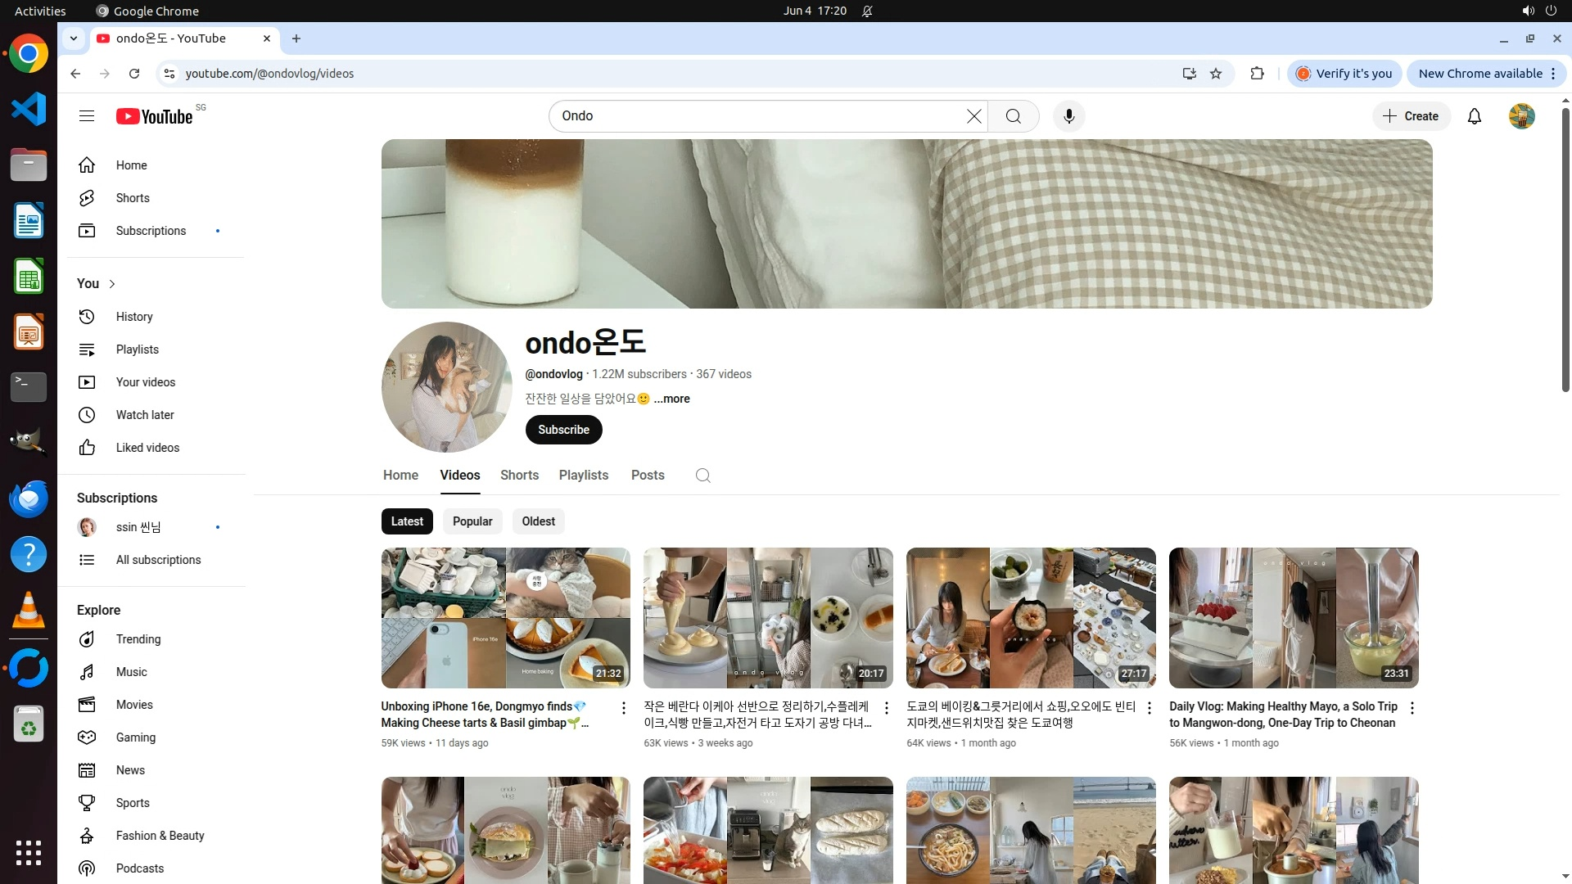Select the Oldest sort chip
The width and height of the screenshot is (1572, 884).
(x=538, y=521)
